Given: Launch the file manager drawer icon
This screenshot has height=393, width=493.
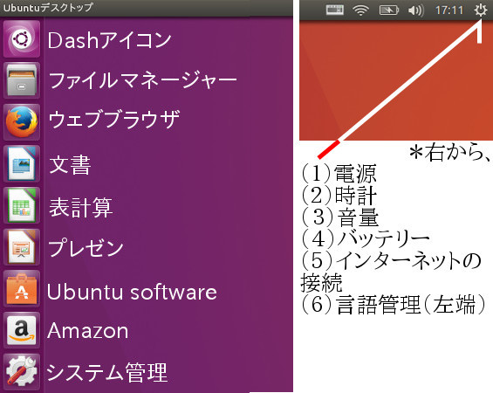Looking at the screenshot, I should [22, 80].
